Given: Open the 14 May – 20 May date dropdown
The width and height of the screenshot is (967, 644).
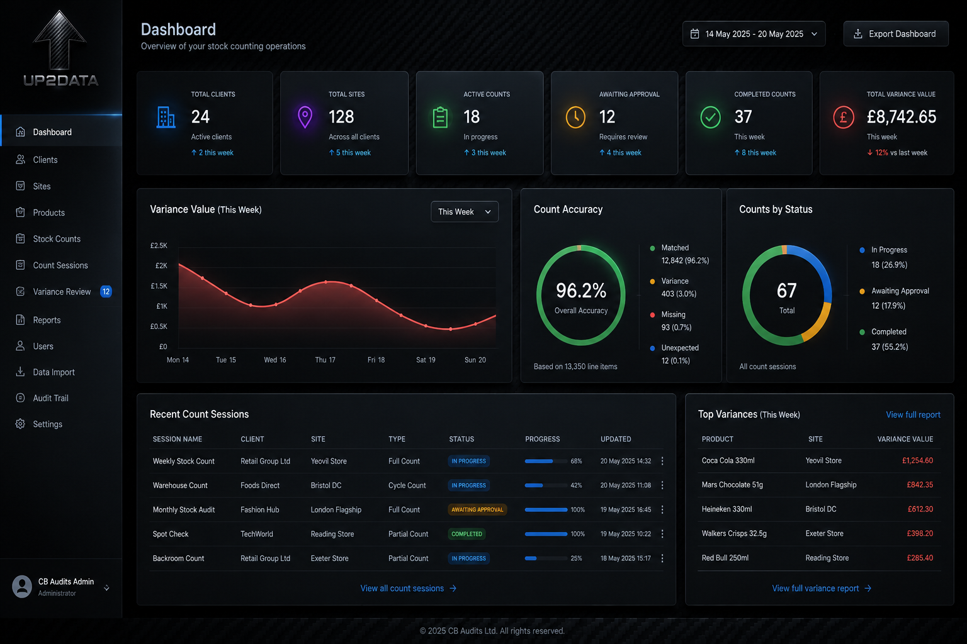Looking at the screenshot, I should tap(754, 34).
